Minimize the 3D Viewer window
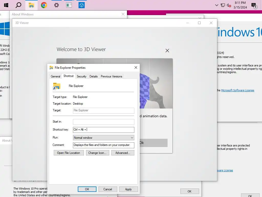 click(x=188, y=23)
